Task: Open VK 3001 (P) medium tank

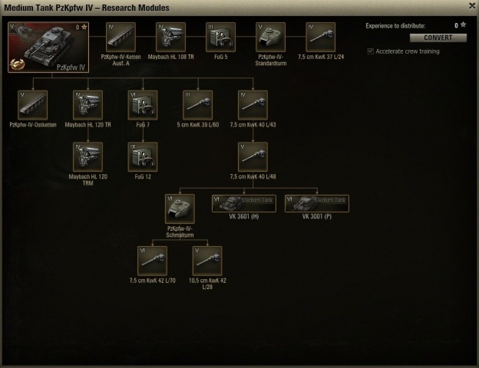Action: (x=317, y=203)
